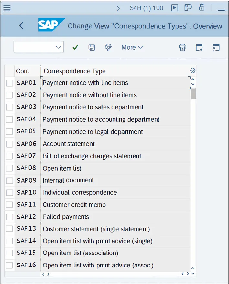Click 'Payment notice to accounting department' cell
The height and width of the screenshot is (284, 229).
[116, 119]
